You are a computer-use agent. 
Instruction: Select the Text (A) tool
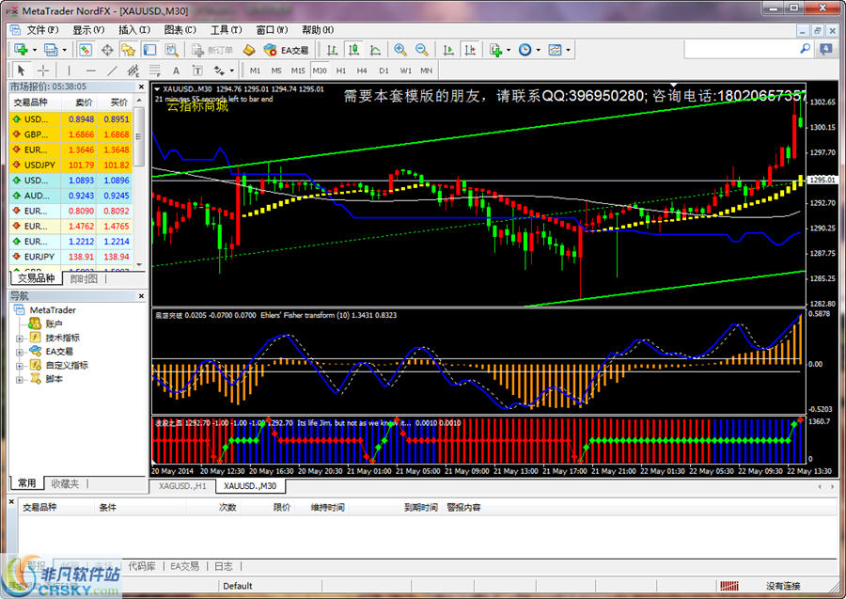176,71
